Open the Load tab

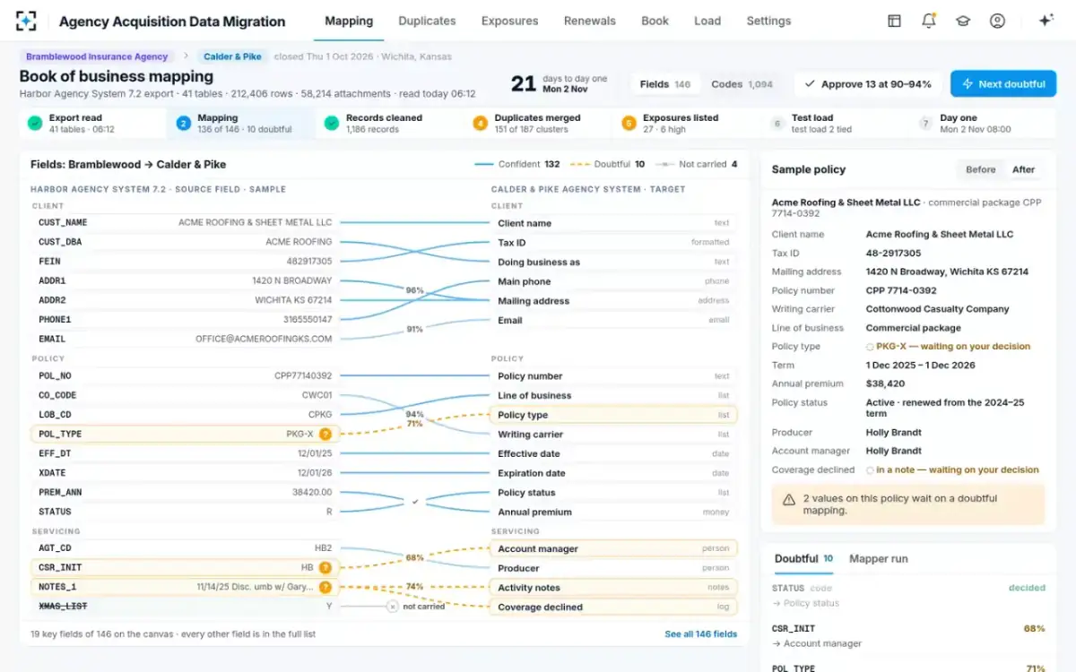point(707,21)
